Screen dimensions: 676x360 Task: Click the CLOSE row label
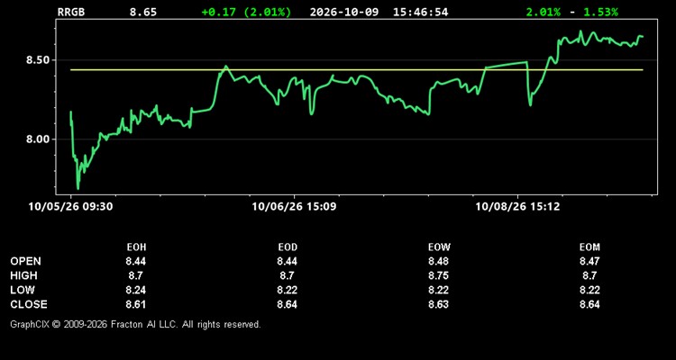click(29, 304)
